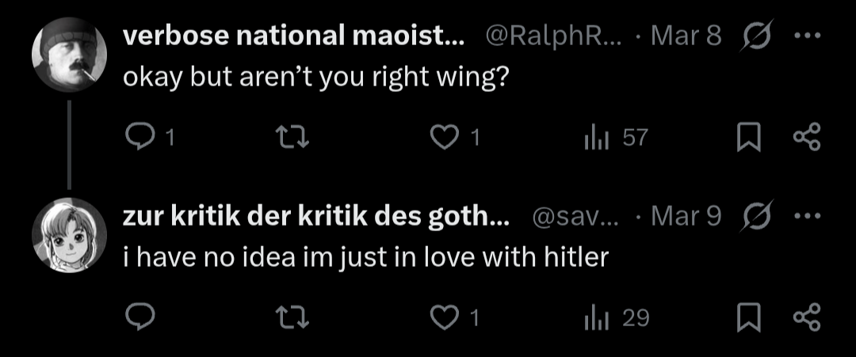Bookmark the first tweet

coord(748,138)
